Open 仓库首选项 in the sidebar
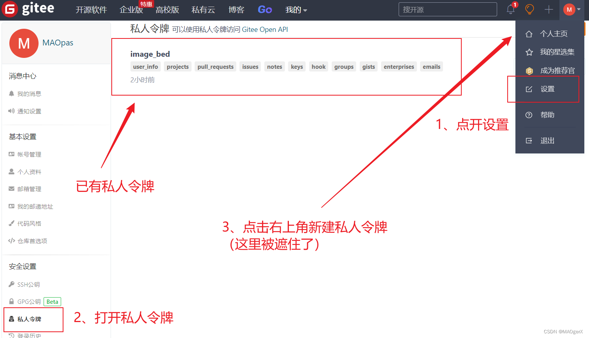 coord(32,241)
